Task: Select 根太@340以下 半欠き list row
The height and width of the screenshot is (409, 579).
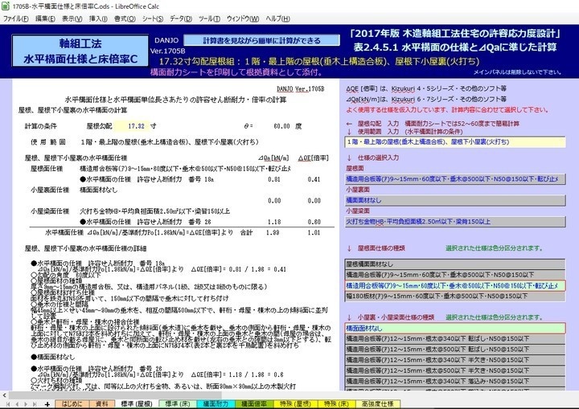Action: pos(455,360)
